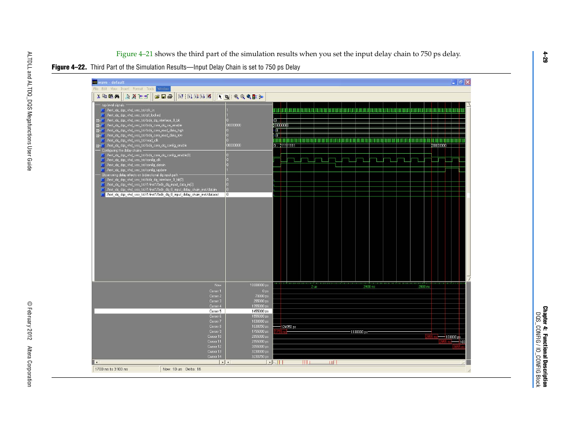The height and width of the screenshot is (439, 569).
Task: Click the Cut scissors toolbar icon
Action: (x=99, y=97)
